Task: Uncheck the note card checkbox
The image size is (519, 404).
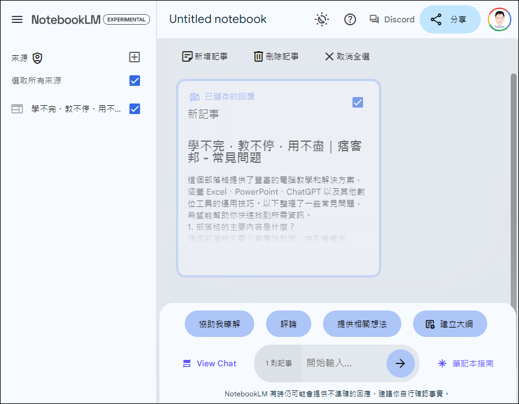Action: (358, 102)
